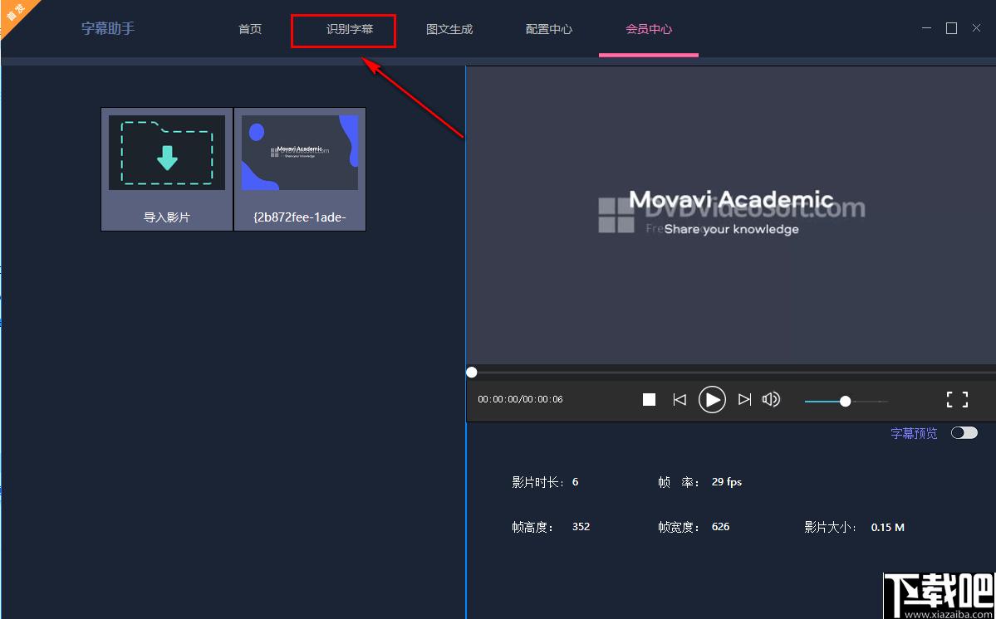Click the 帧宽度 value 626
Viewport: 996px width, 619px height.
pos(720,526)
